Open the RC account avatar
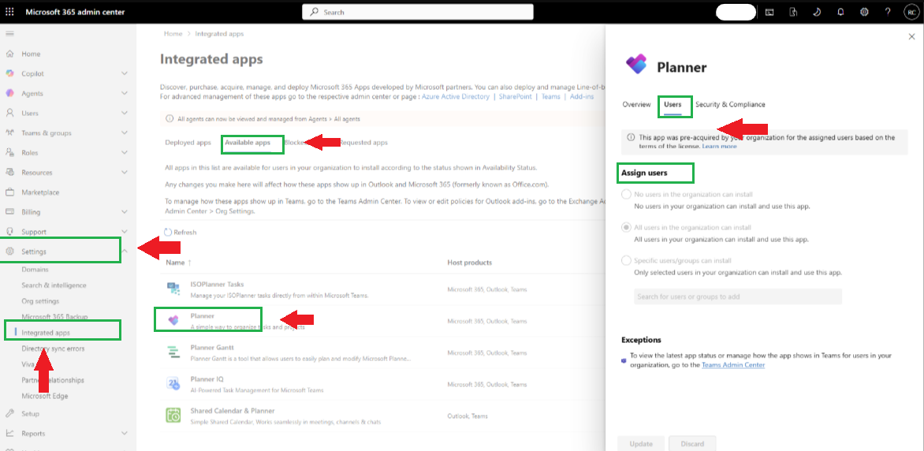This screenshot has width=924, height=451. [x=911, y=12]
